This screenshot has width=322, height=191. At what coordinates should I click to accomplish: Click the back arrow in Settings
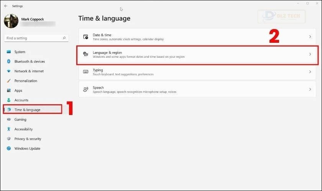tap(6, 6)
